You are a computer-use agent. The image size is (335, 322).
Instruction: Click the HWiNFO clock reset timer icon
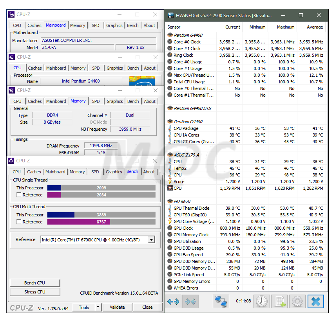click(261, 302)
